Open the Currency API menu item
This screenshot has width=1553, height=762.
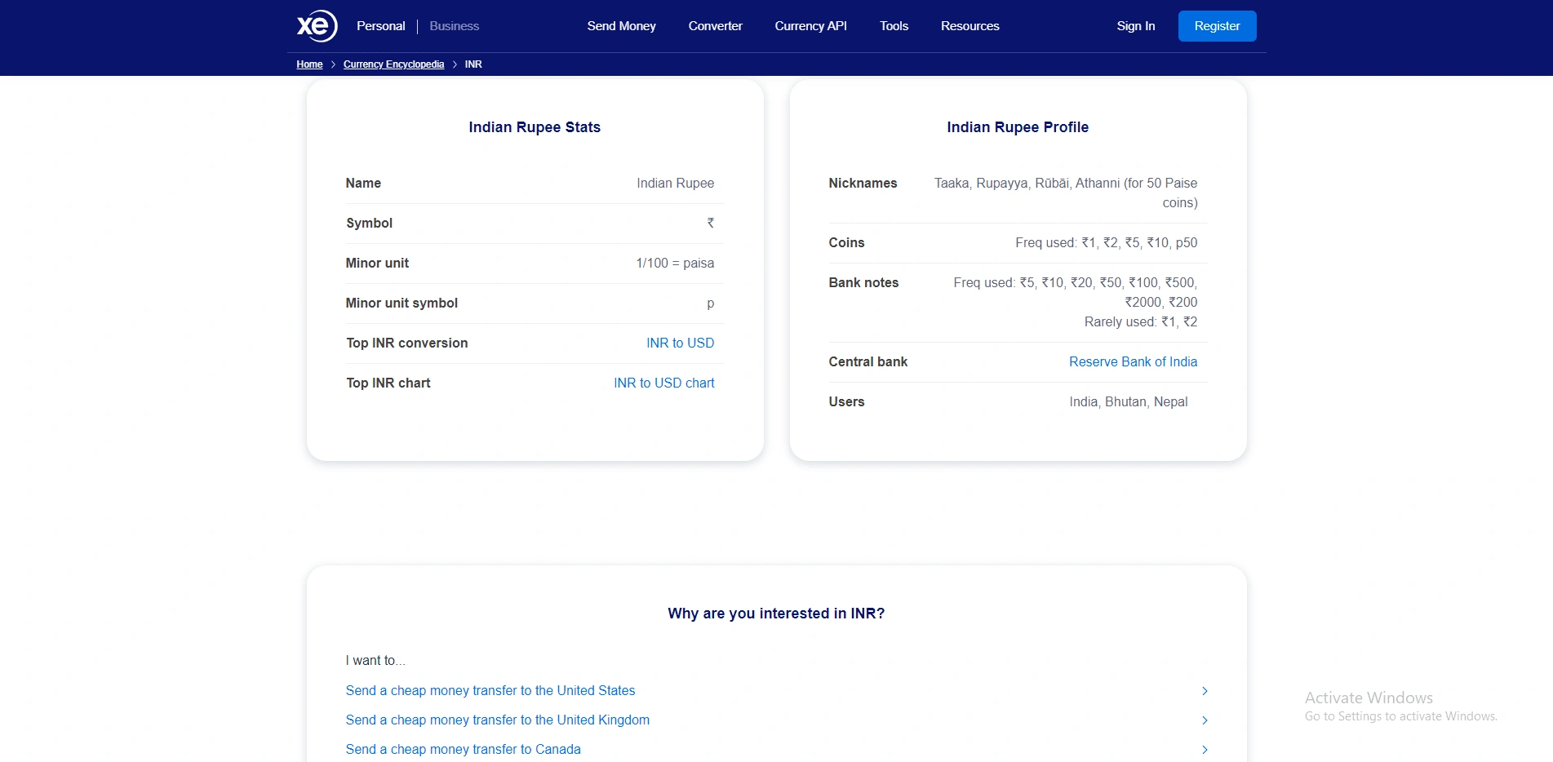point(810,26)
